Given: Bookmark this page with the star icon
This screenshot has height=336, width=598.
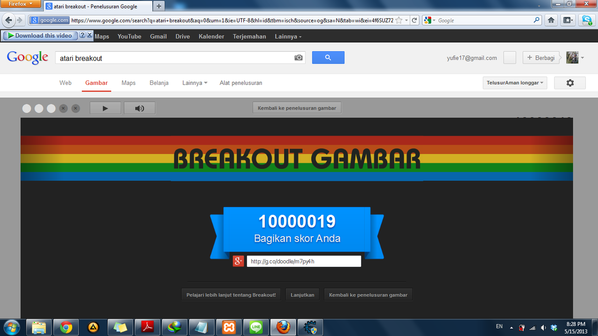Looking at the screenshot, I should click(x=399, y=20).
